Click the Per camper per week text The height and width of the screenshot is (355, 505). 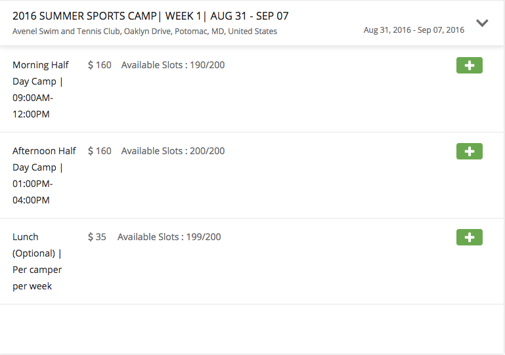[x=37, y=278]
